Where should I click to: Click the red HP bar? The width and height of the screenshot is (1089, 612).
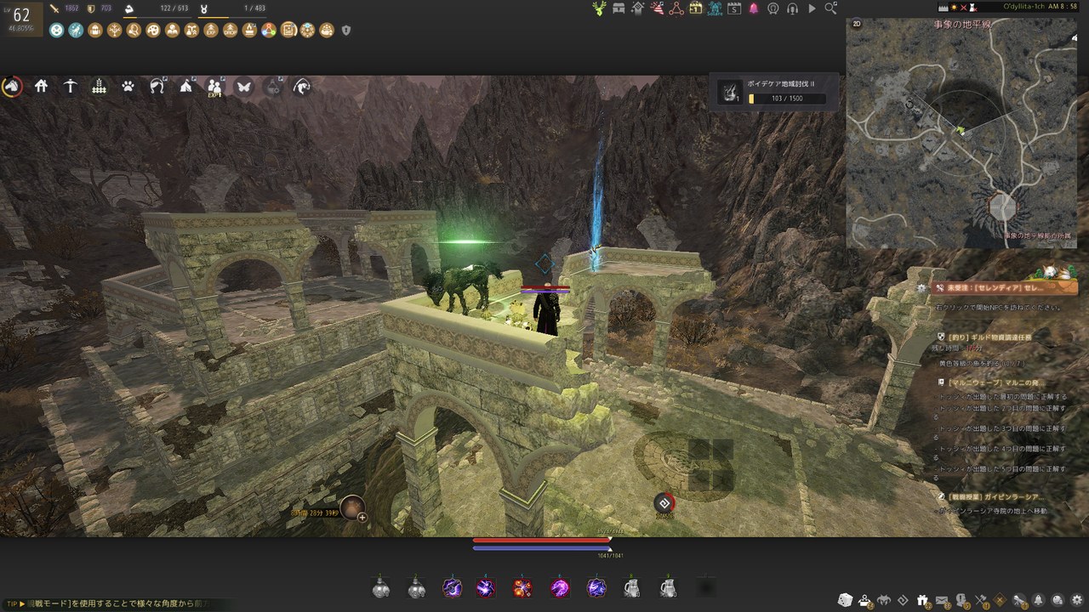(x=541, y=540)
